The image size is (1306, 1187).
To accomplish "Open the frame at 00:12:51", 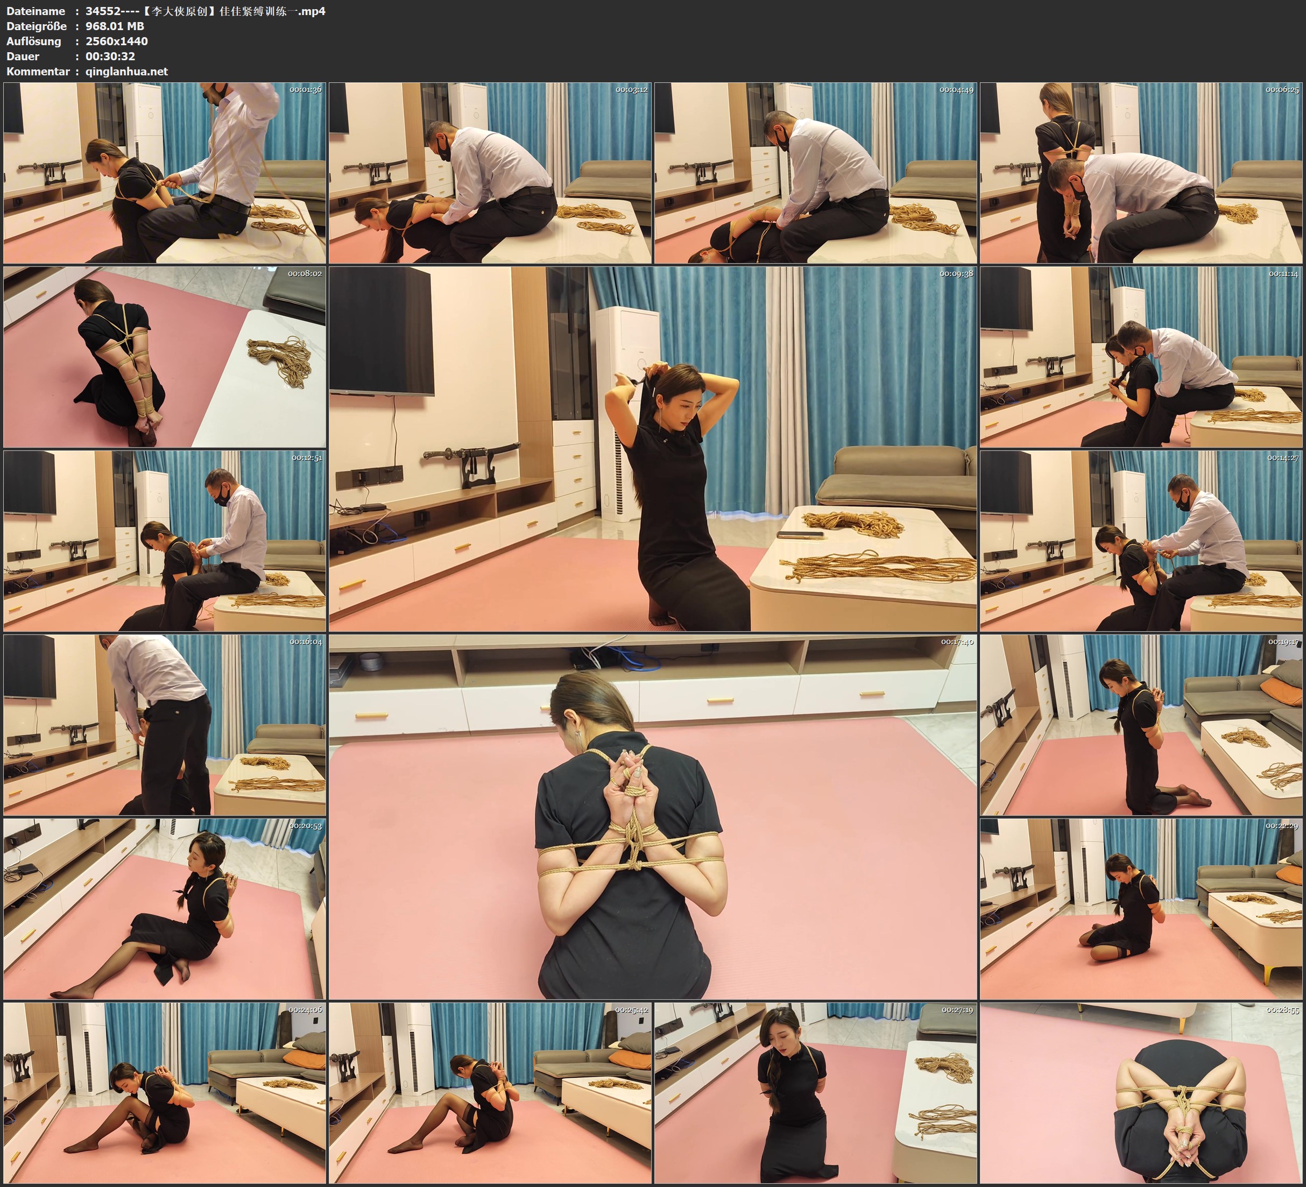I will (x=165, y=541).
